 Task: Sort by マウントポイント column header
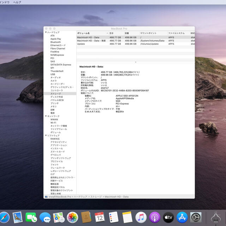point(153,33)
